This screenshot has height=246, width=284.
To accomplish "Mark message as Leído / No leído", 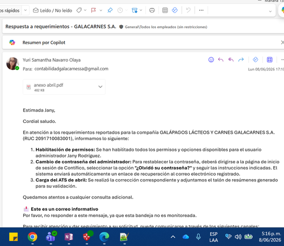I will [52, 10].
